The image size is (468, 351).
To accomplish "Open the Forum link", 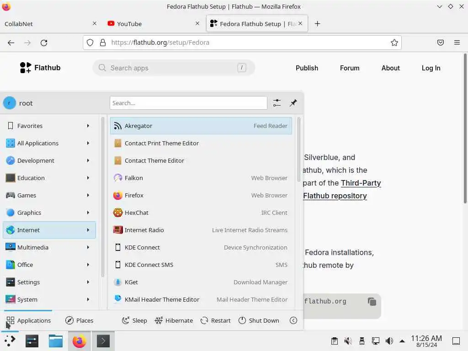I will pyautogui.click(x=350, y=68).
